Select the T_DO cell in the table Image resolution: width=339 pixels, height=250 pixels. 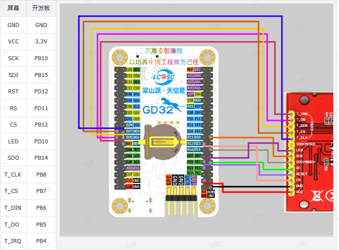pyautogui.click(x=13, y=225)
